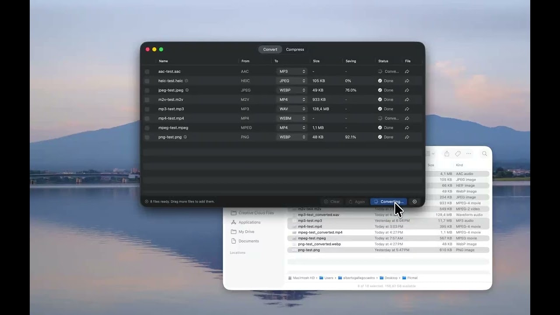Click Macintosh HD in Finder path bar
This screenshot has width=560, height=315.
pos(301,278)
